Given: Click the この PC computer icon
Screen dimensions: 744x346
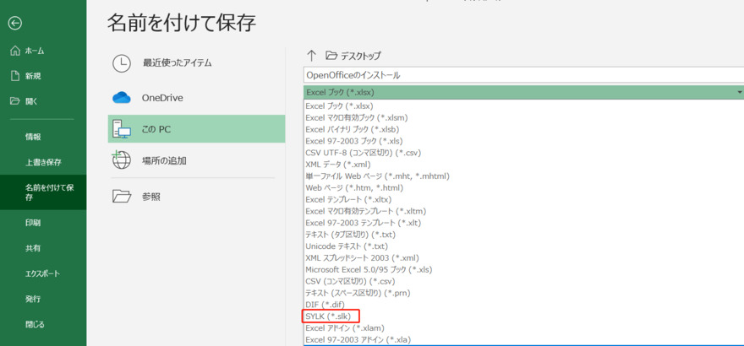Looking at the screenshot, I should click(x=122, y=129).
